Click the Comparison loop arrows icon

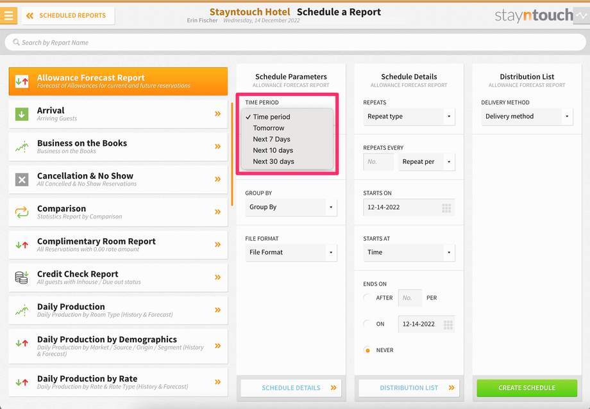point(22,213)
